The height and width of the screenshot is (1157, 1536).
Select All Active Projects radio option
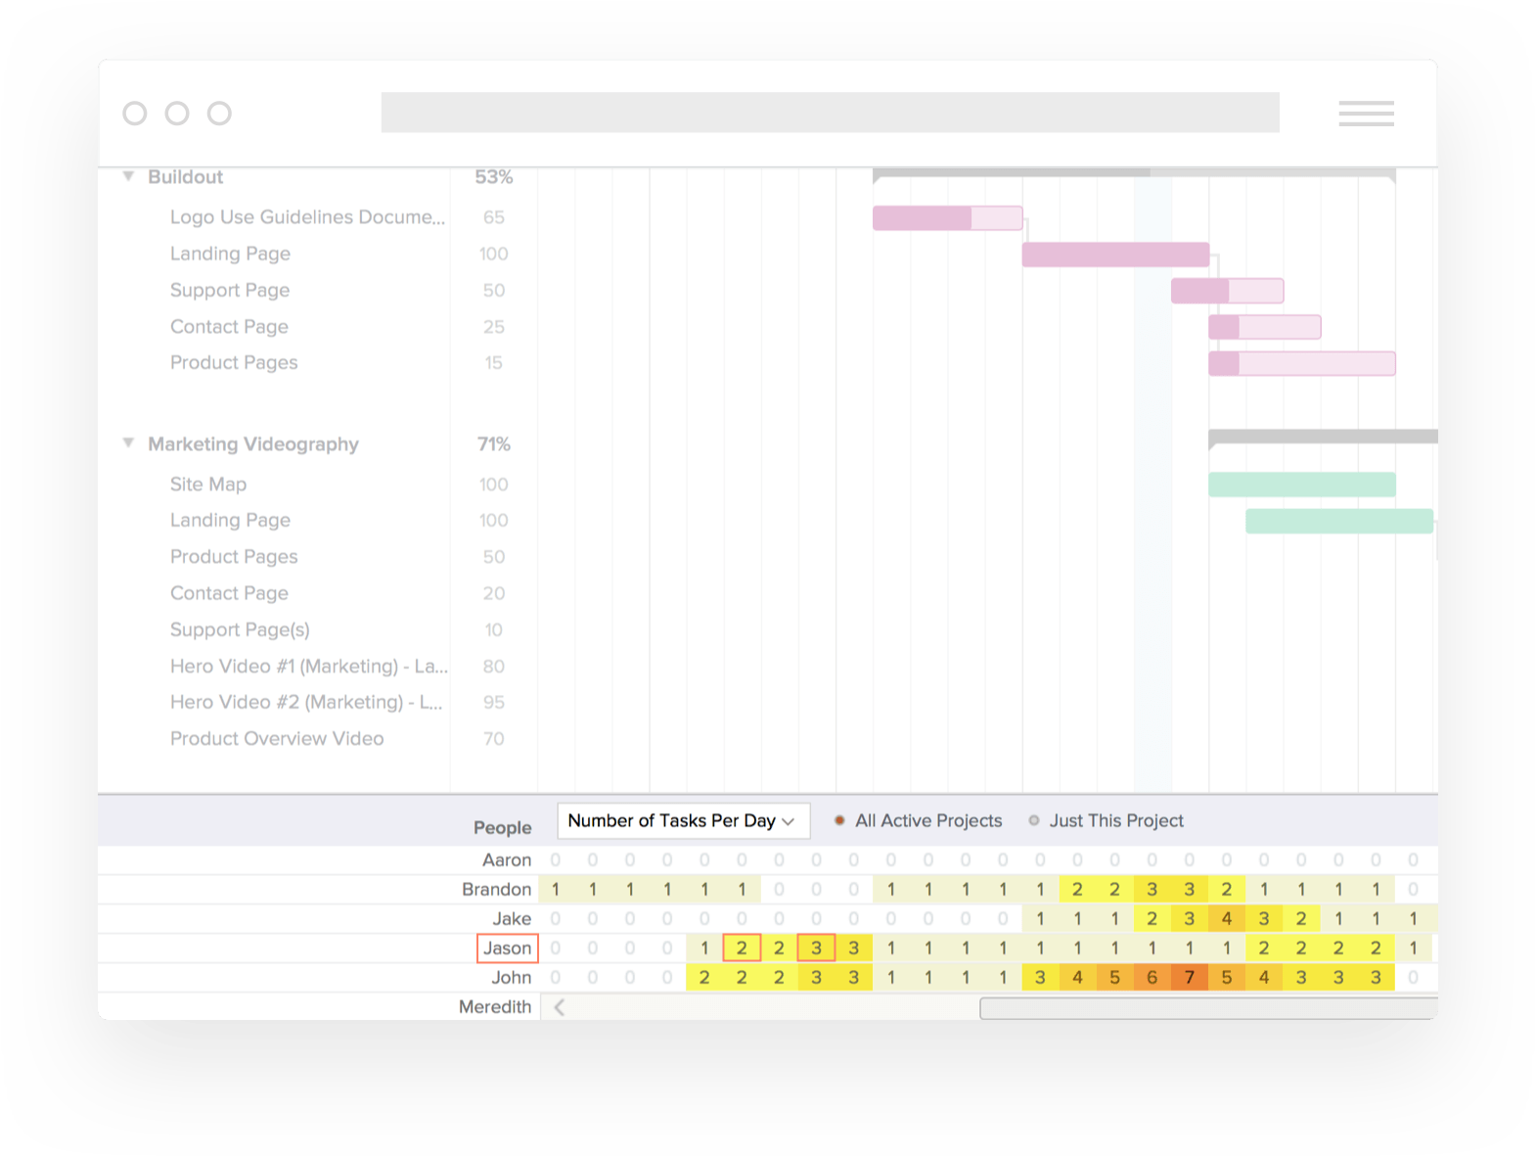tap(839, 821)
